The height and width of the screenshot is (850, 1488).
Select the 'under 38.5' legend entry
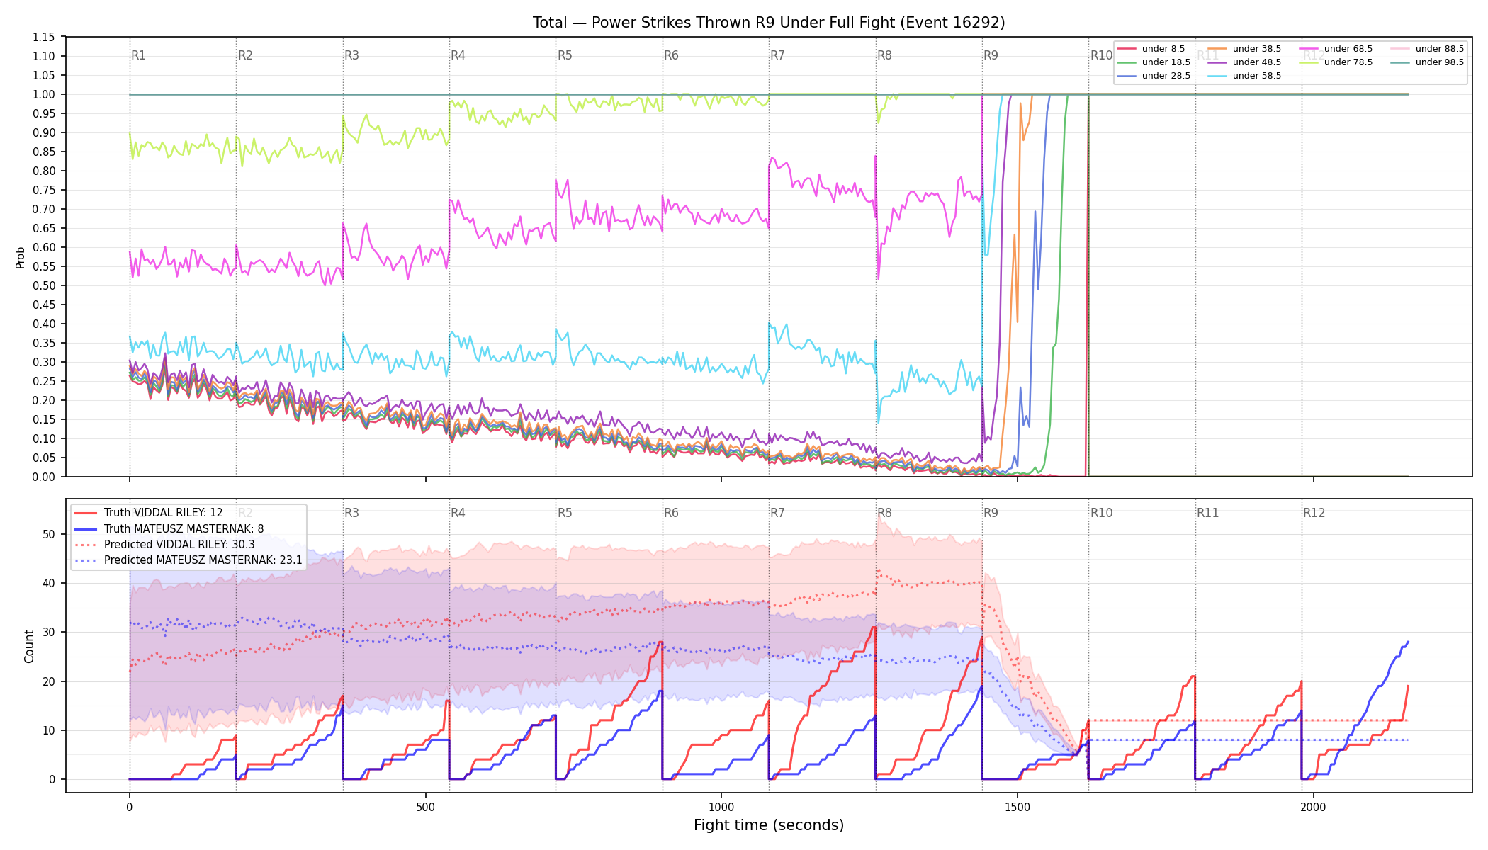coord(1245,49)
